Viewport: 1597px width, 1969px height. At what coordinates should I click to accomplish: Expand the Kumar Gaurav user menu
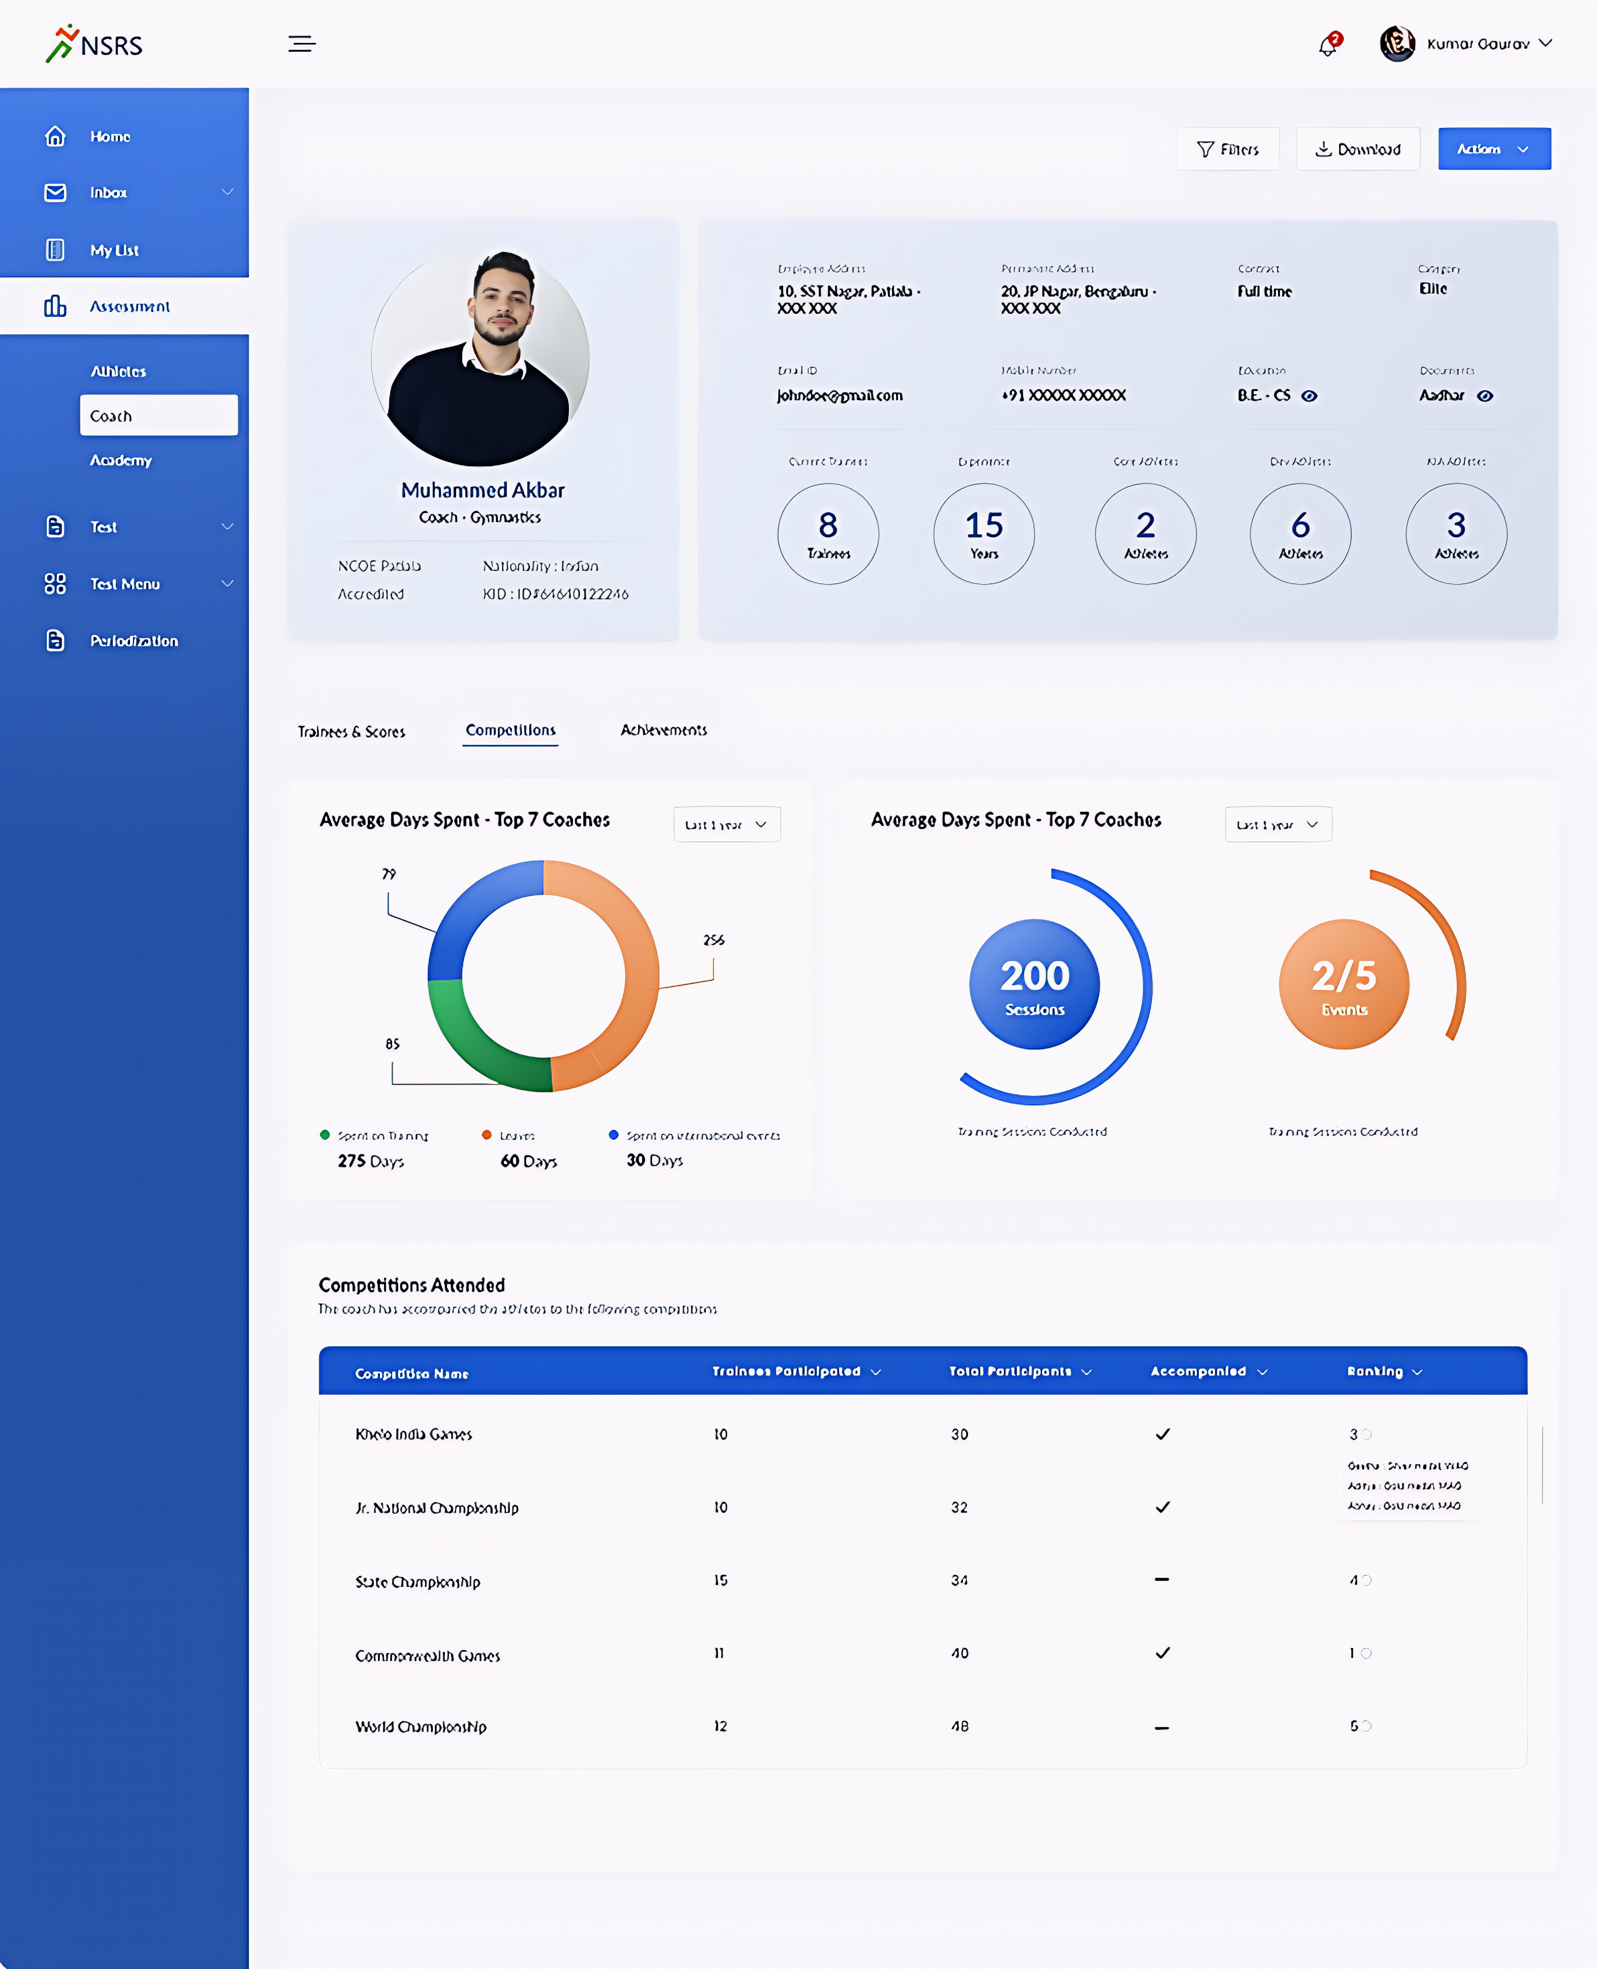click(x=1545, y=43)
